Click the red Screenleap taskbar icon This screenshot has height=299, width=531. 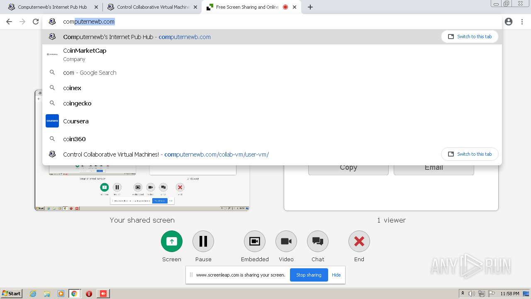click(x=103, y=294)
